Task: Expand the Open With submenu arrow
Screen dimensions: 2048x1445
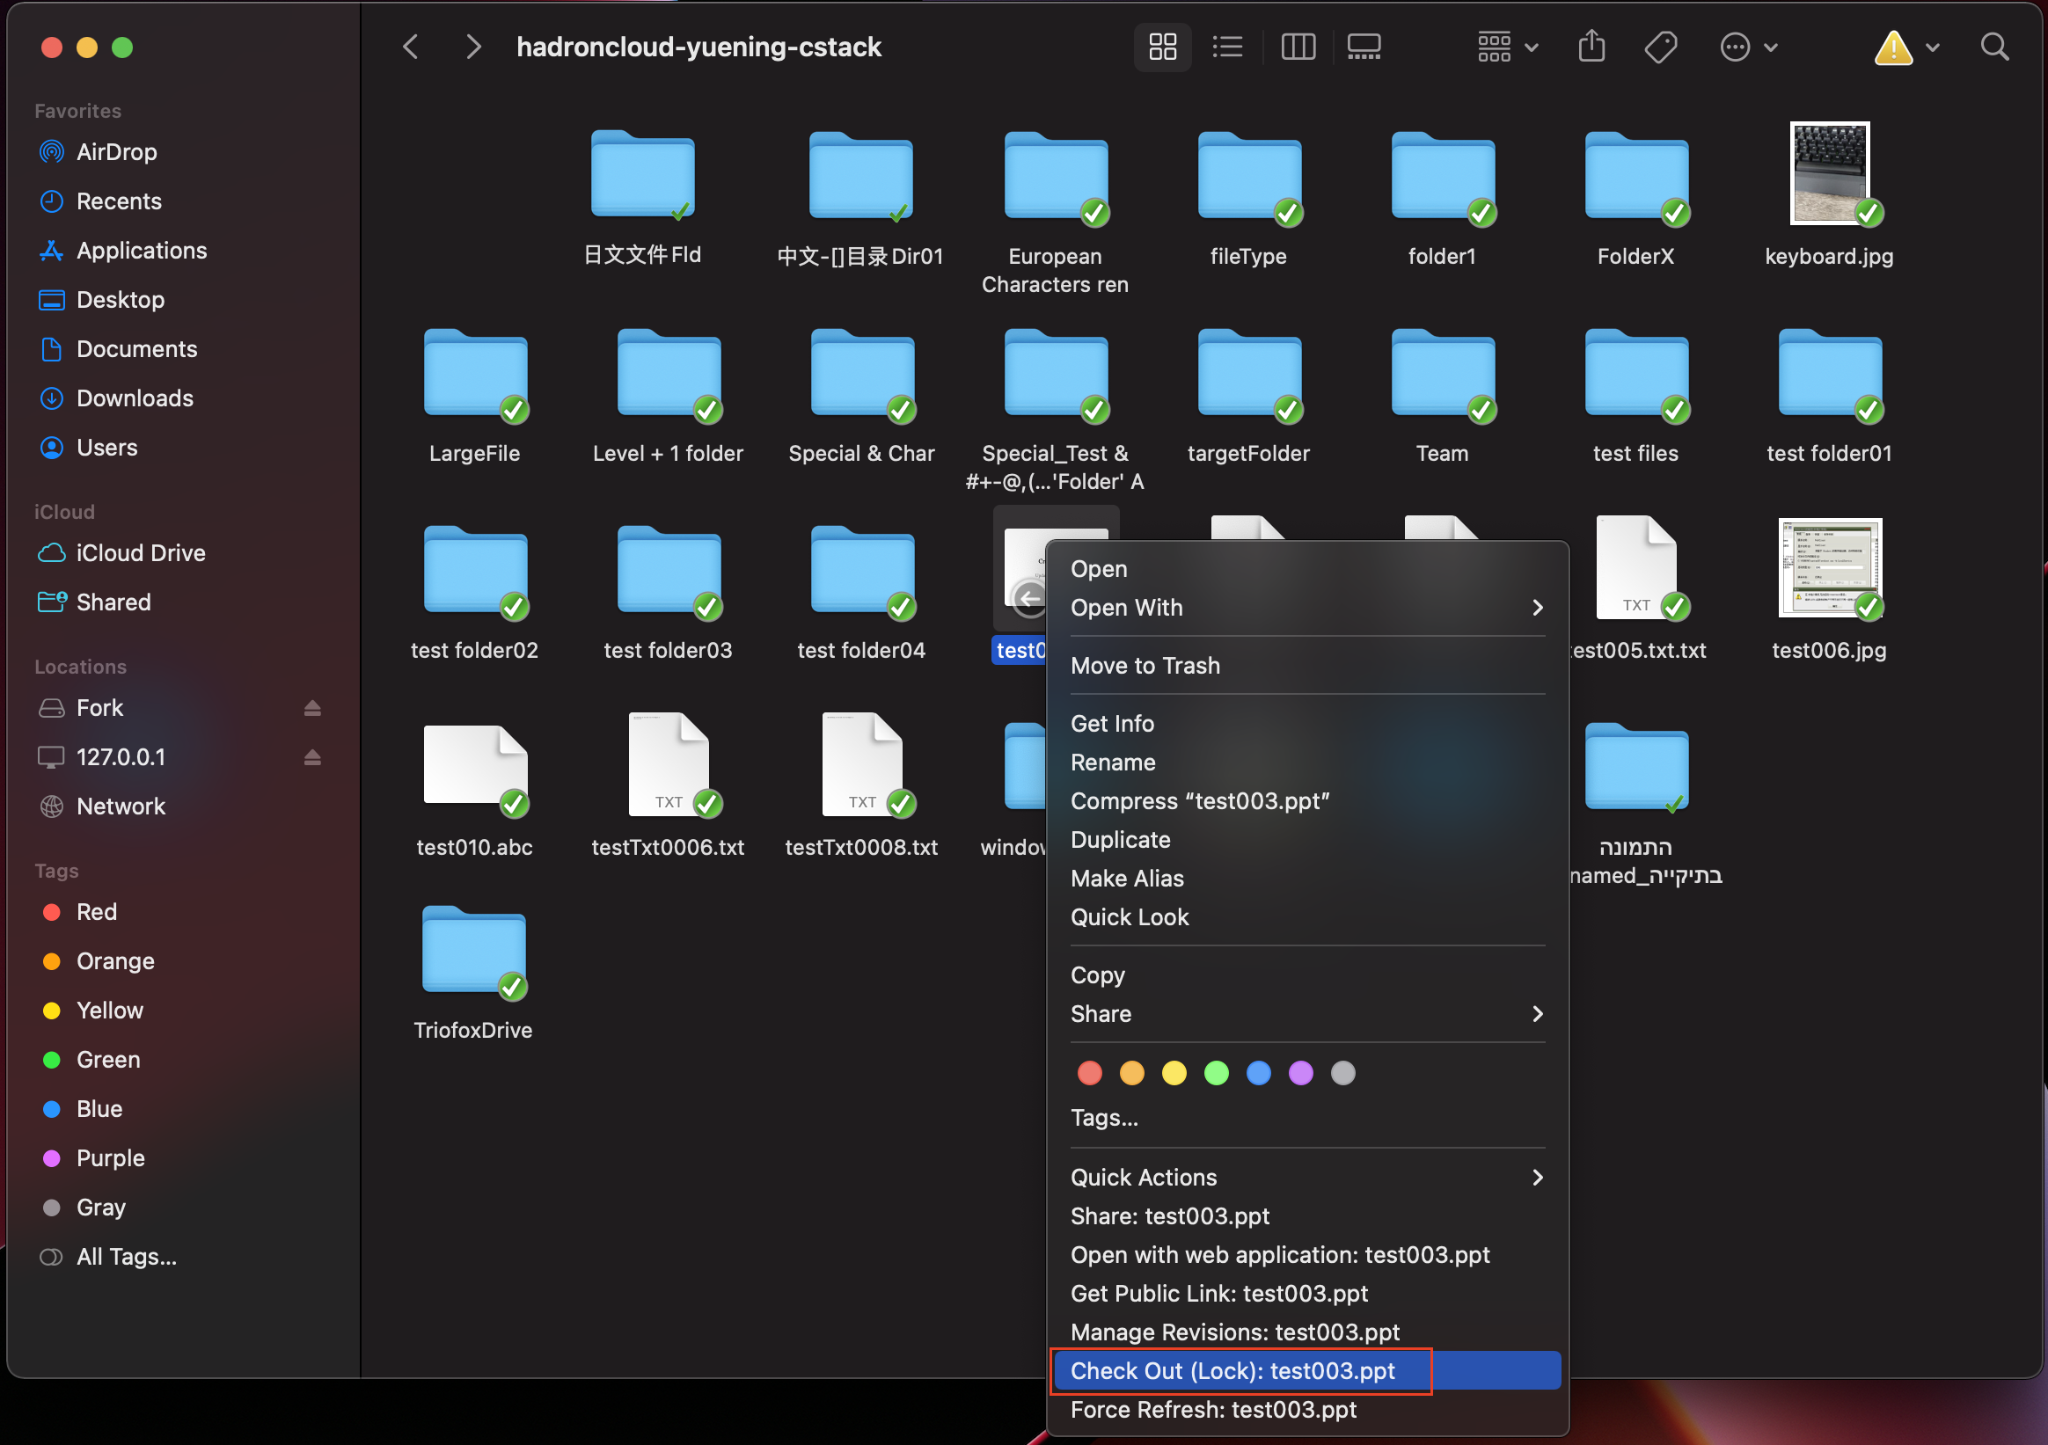Action: coord(1536,607)
